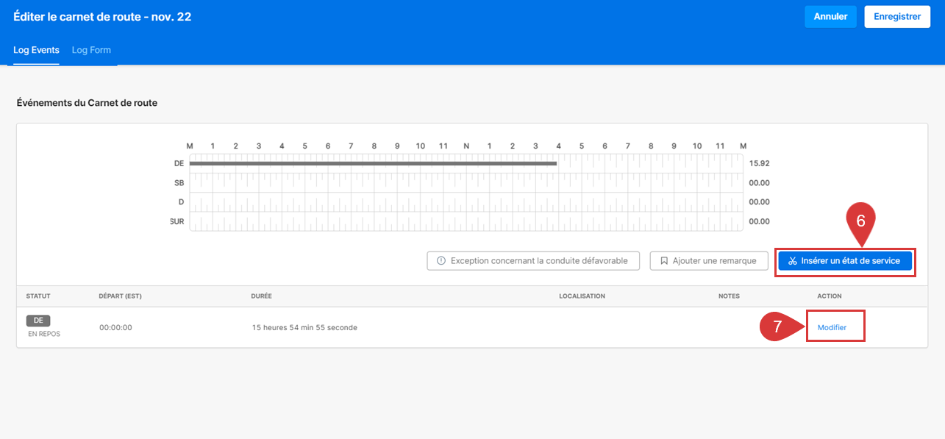
Task: Select the Log Events tab
Action: (x=36, y=50)
